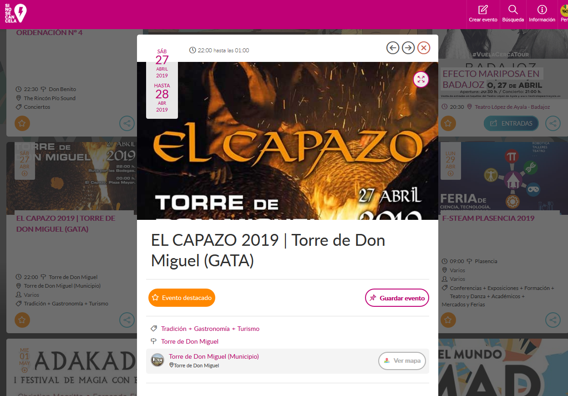568x396 pixels.
Task: Toggle favorite star on F-STEAM Plasencia card
Action: pyautogui.click(x=448, y=320)
